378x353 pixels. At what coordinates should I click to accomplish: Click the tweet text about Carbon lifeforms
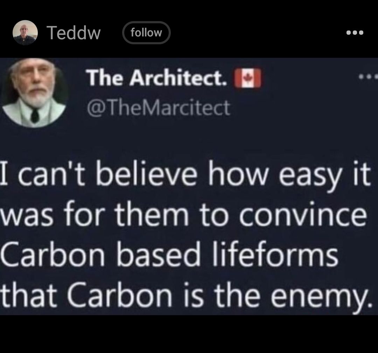click(x=189, y=231)
